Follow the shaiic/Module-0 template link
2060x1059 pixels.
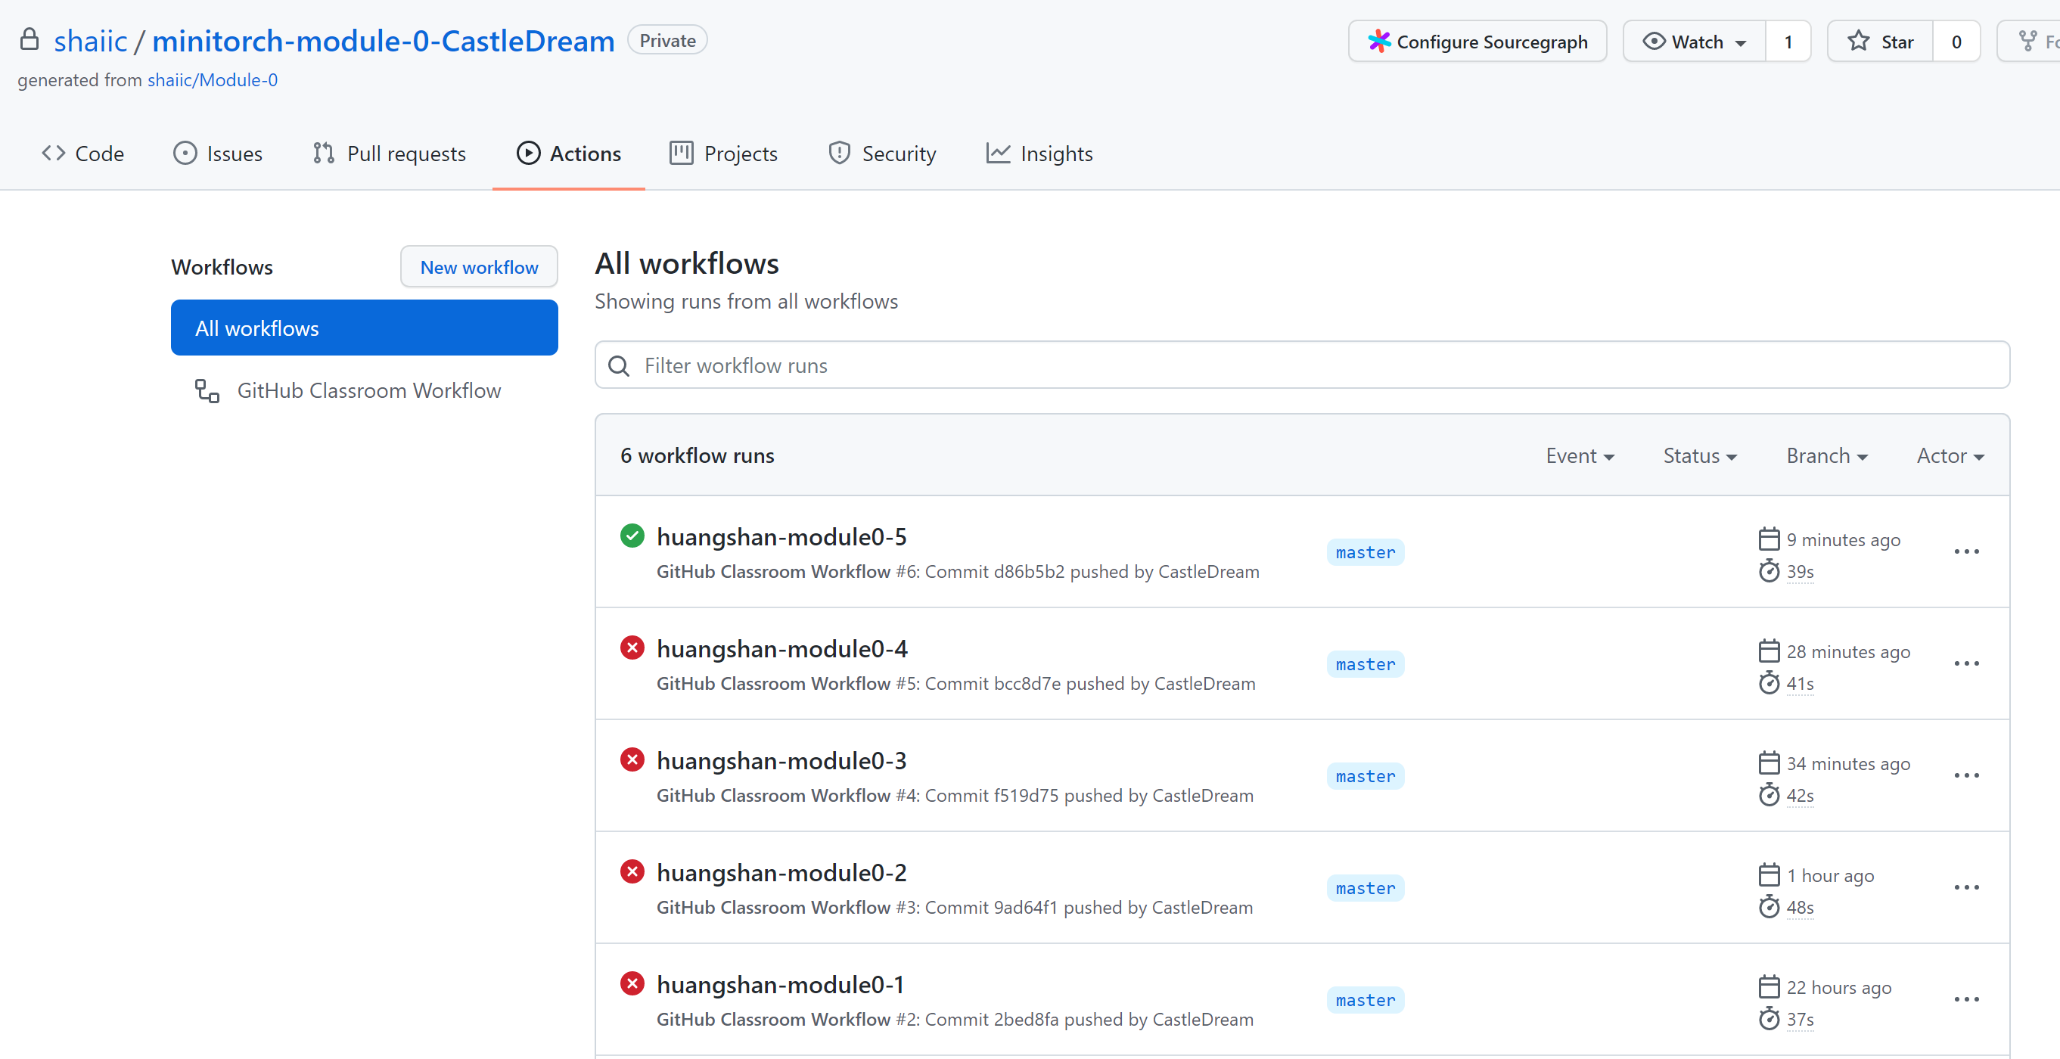(x=212, y=79)
